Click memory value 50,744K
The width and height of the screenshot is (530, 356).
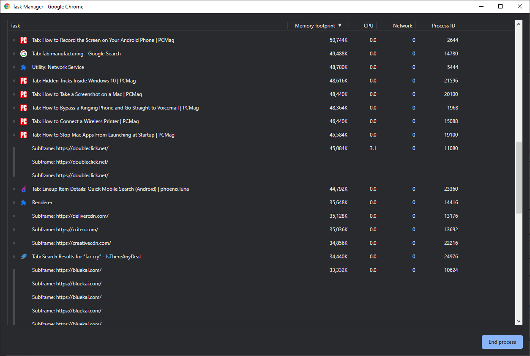coord(339,40)
